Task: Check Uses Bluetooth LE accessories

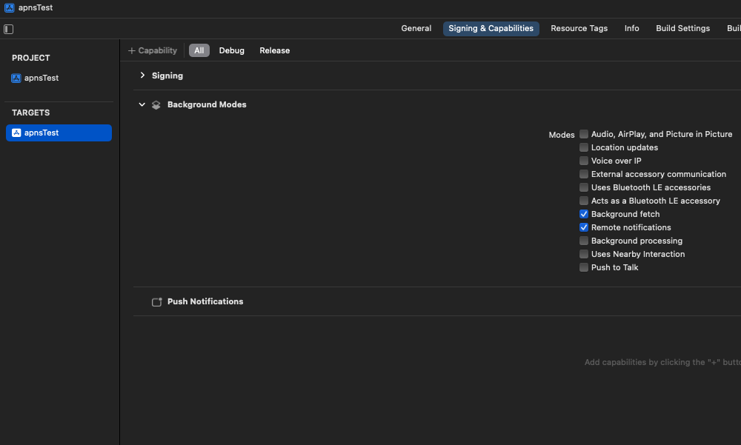Action: tap(584, 187)
